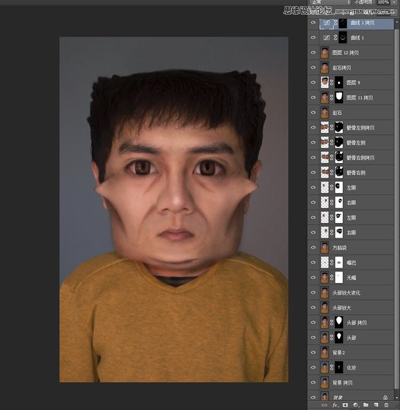Click the lock icon on the 背景 layer
Viewport: 400px width, 410px height.
pos(385,397)
